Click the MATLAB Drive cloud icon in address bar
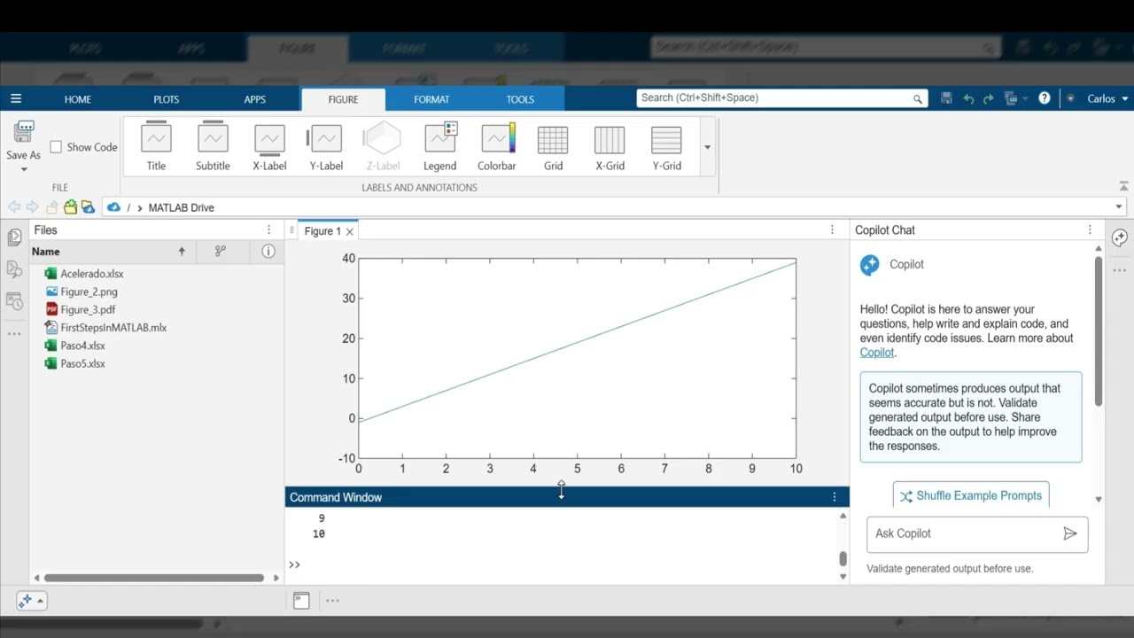The image size is (1134, 638). [x=113, y=207]
